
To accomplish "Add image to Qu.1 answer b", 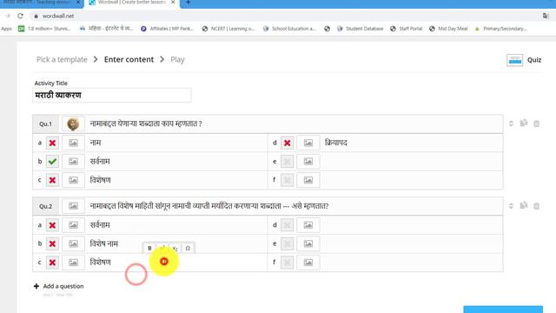I will tap(73, 162).
